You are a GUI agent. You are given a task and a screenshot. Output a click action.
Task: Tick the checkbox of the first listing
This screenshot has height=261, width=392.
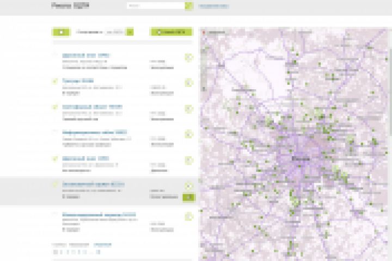pos(55,54)
